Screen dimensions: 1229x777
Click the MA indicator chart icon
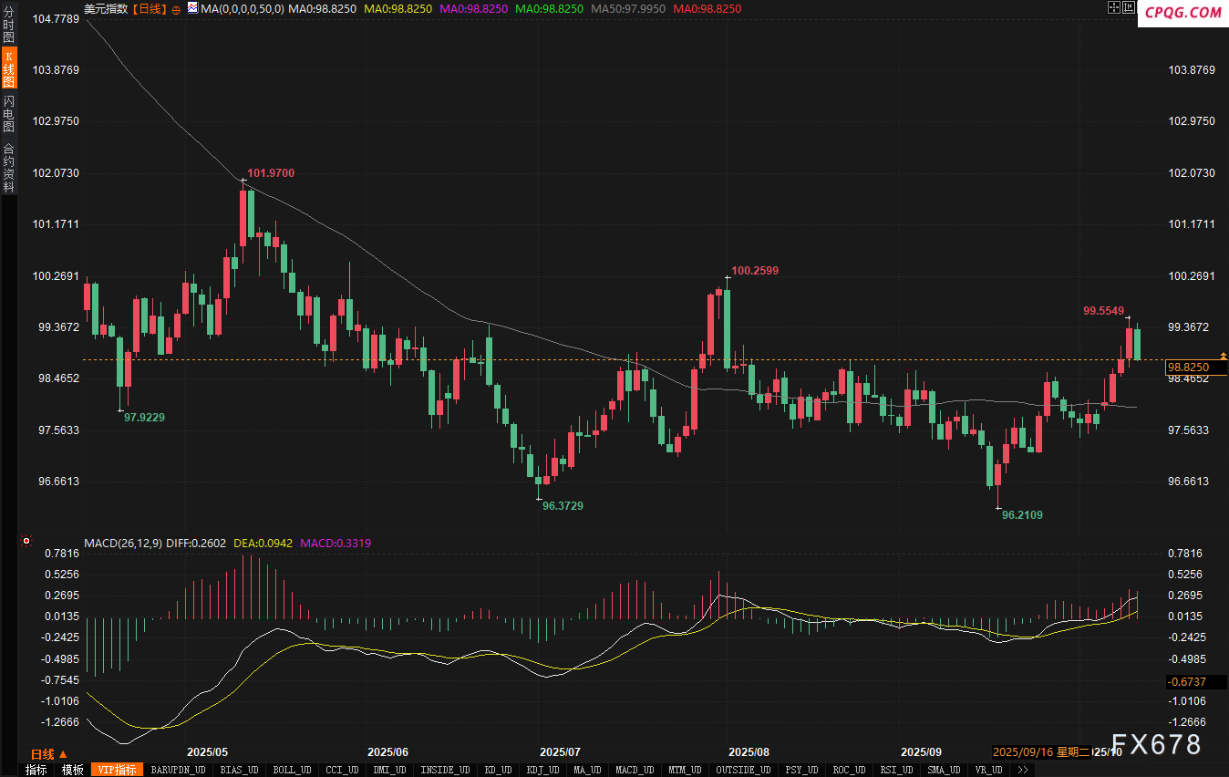coord(192,8)
